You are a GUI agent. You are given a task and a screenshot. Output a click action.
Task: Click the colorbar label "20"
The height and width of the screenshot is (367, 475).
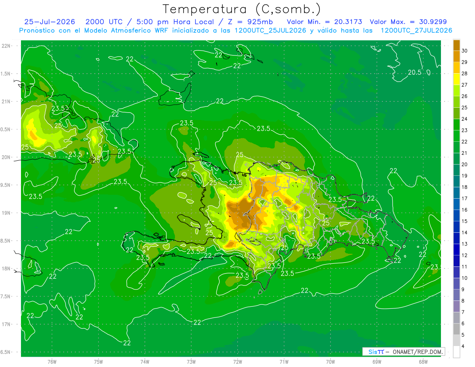[x=465, y=164]
